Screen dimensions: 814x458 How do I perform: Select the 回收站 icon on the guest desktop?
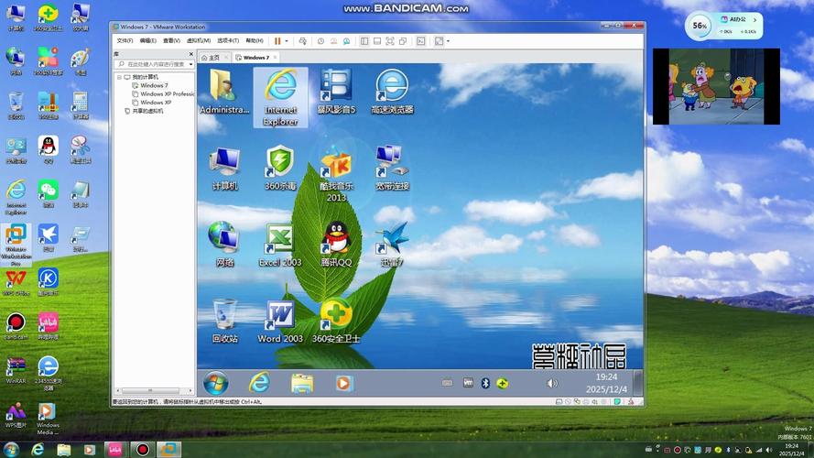click(224, 321)
